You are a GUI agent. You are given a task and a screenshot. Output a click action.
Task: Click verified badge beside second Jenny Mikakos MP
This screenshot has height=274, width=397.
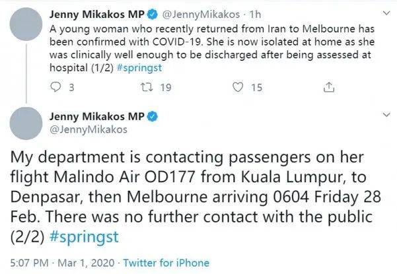(152, 116)
